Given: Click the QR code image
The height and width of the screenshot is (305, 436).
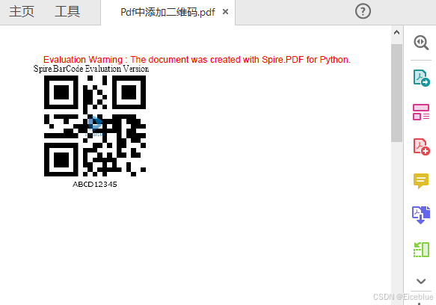Looking at the screenshot, I should [x=95, y=126].
